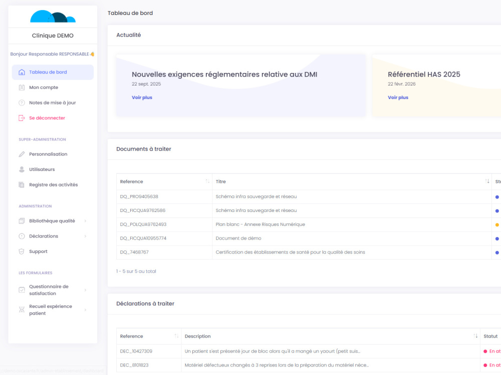Click the date 22 sept. 2025
Screen dimensions: 501x375
coord(146,84)
